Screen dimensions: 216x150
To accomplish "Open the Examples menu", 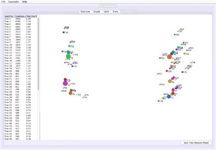I will click(13, 2).
